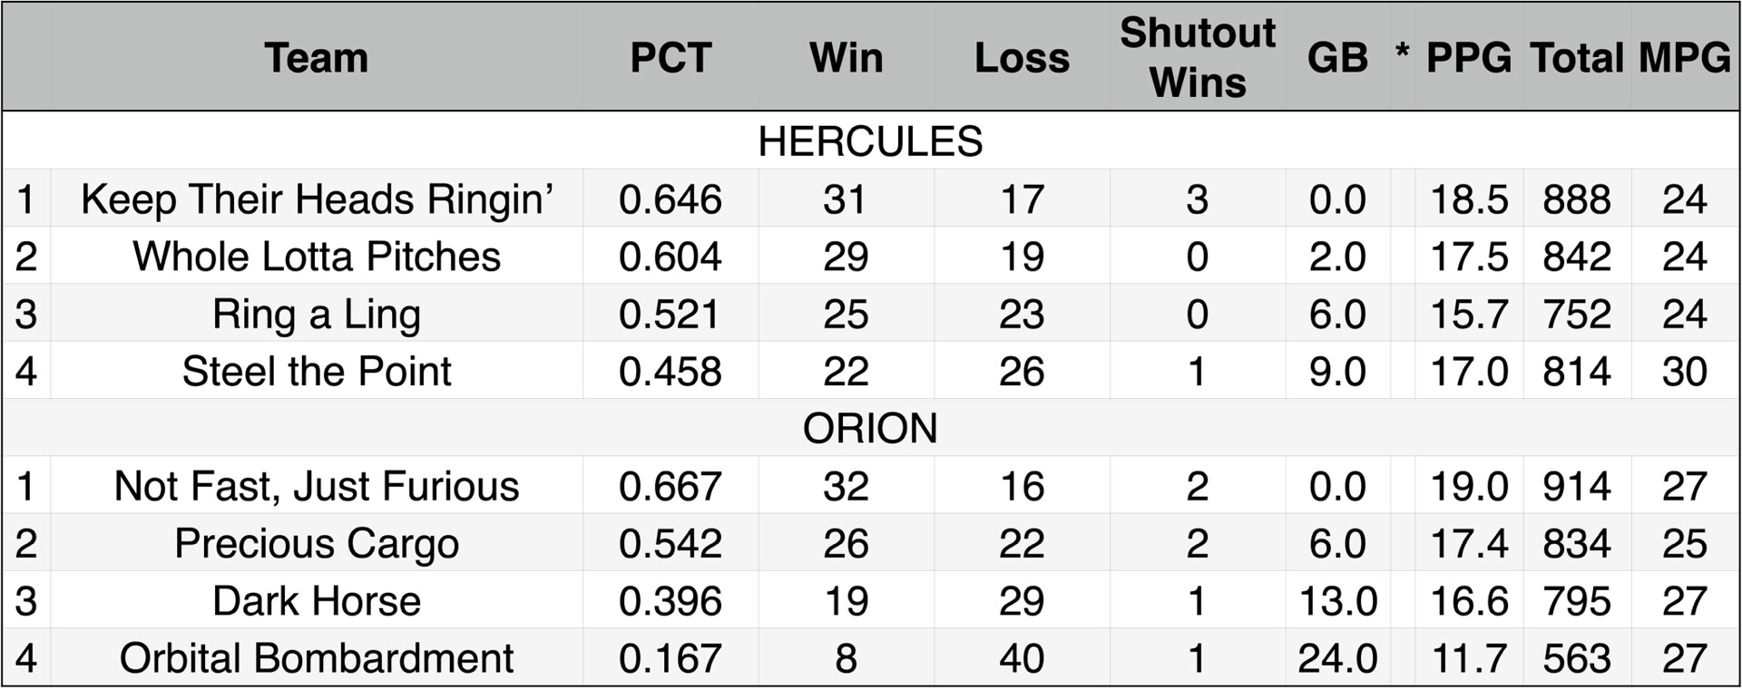Select the Keep Their Heads Ringin' cell

coord(316,199)
